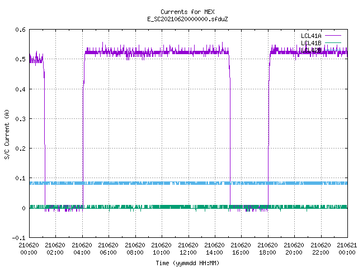Click the x-axis tick label 210620 10:00

tap(161, 249)
